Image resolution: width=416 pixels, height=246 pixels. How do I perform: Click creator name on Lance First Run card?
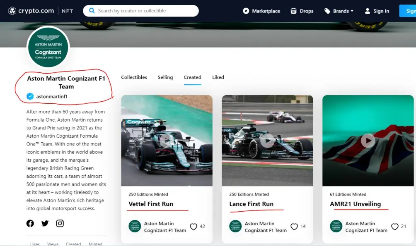click(266, 227)
